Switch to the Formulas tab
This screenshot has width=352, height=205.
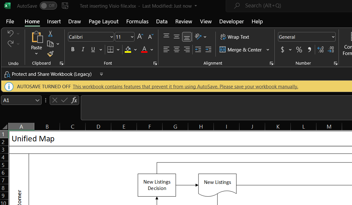click(138, 21)
